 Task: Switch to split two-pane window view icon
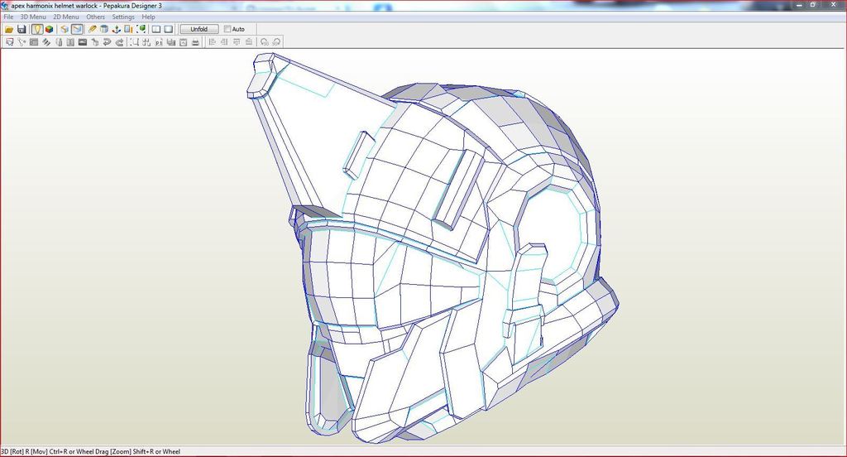click(156, 29)
